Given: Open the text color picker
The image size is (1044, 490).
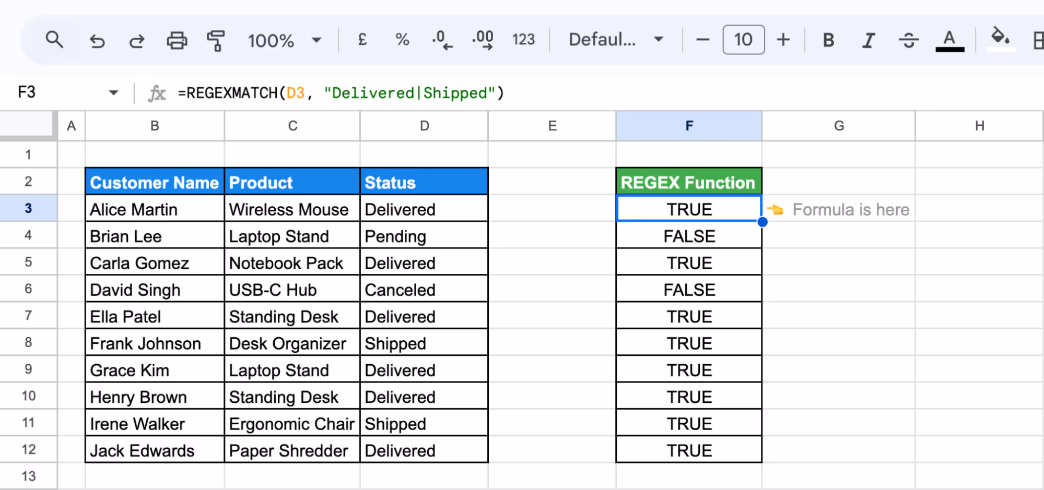Looking at the screenshot, I should (x=949, y=40).
